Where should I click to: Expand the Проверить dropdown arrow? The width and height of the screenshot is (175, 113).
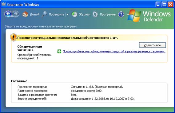click(x=67, y=14)
